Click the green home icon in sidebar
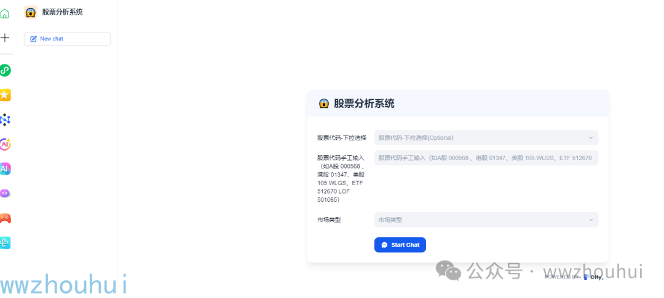The width and height of the screenshot is (664, 298). click(x=4, y=13)
